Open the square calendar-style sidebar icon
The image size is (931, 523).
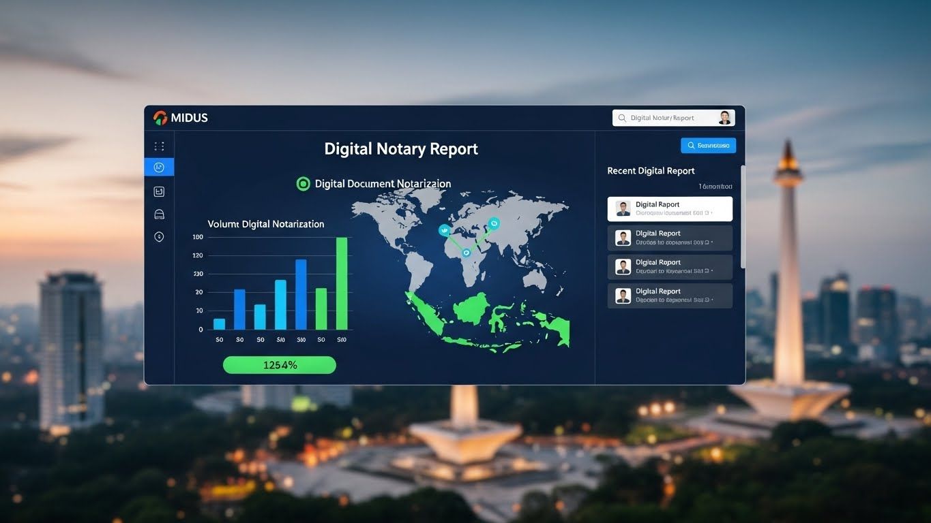[159, 192]
